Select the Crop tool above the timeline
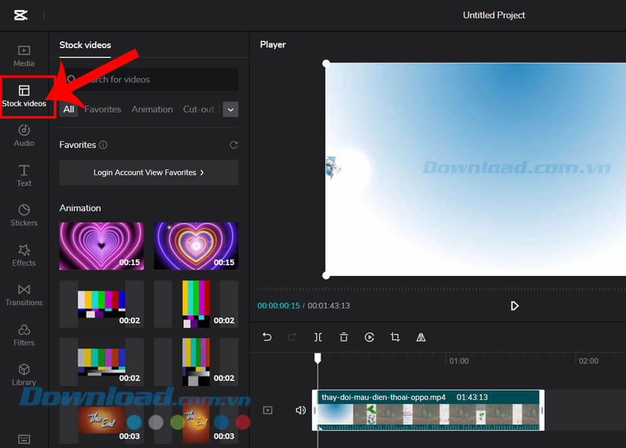Image resolution: width=626 pixels, height=448 pixels. coord(395,337)
